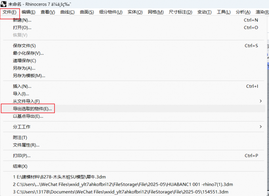Choose 递增保存(C) option
The image size is (269, 196).
coord(24,60)
